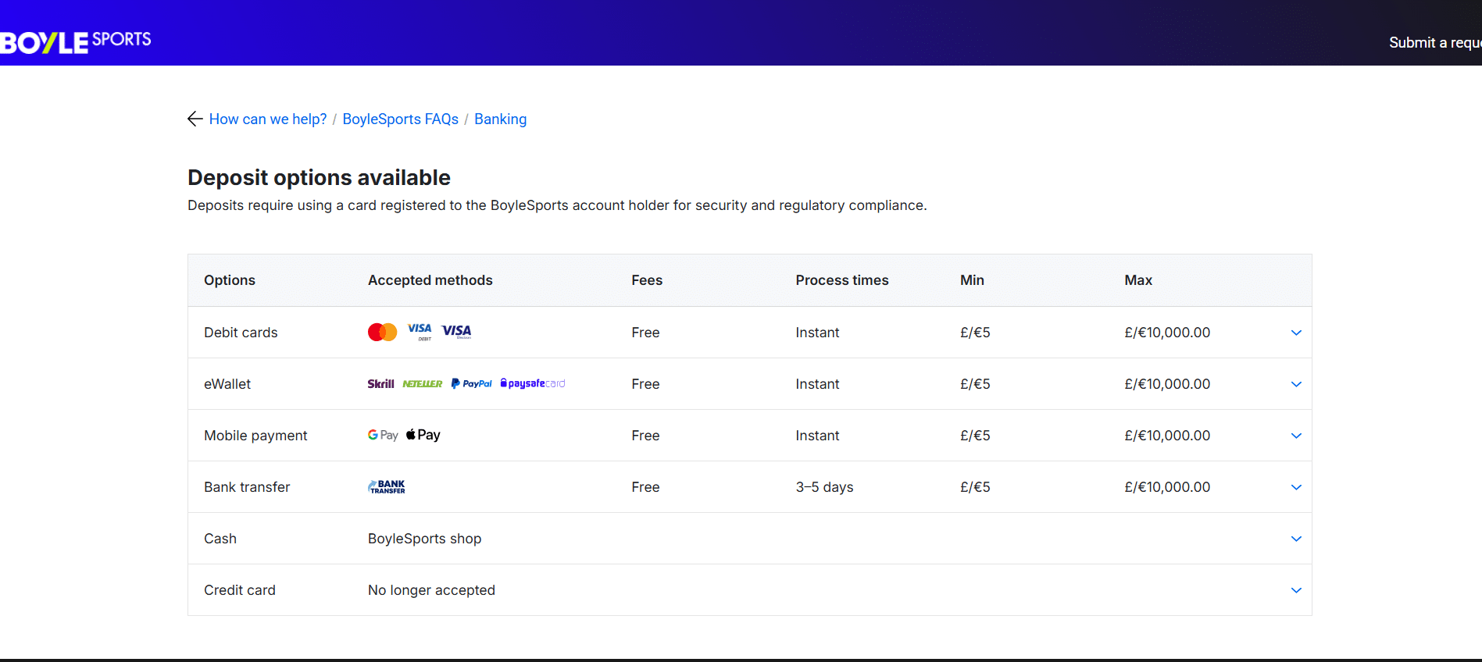
Task: Click the back arrow icon
Action: [195, 119]
